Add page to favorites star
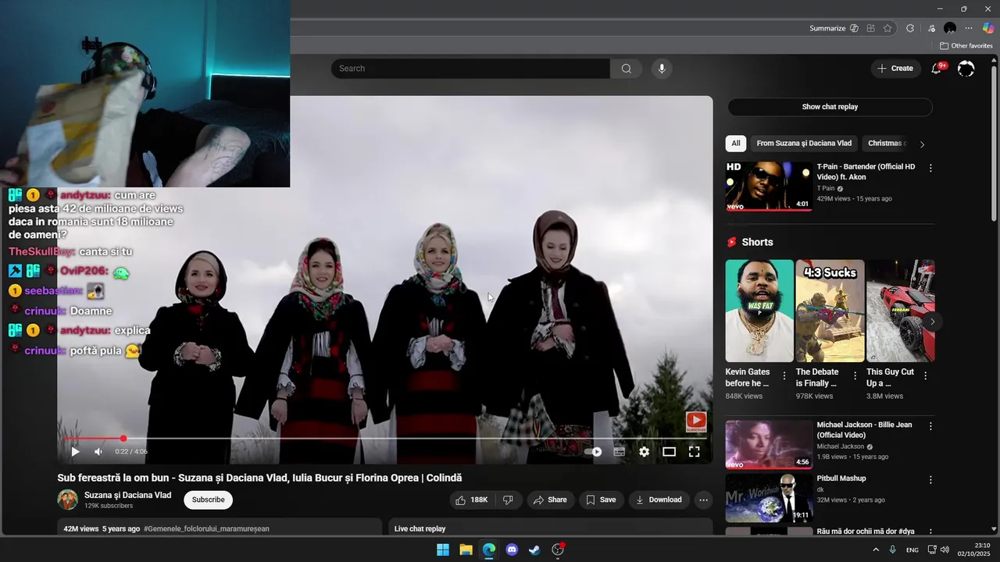Viewport: 1000px width, 562px height. tap(887, 28)
